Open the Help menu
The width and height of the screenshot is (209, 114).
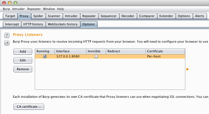tap(60, 9)
